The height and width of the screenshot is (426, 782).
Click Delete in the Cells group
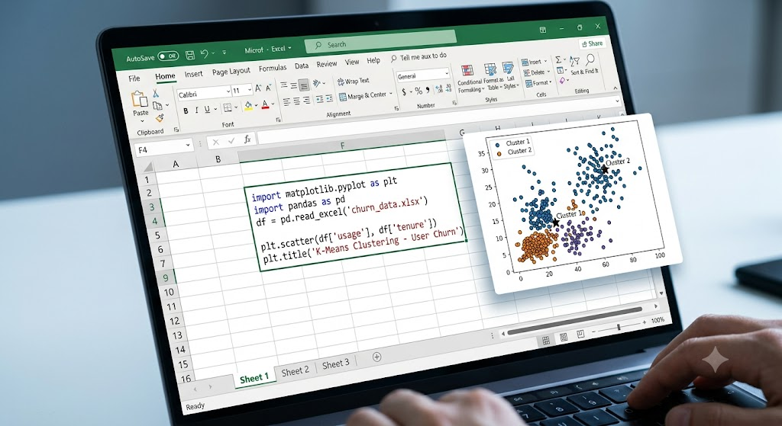pos(537,72)
